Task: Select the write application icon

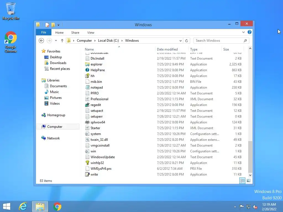Action: click(x=87, y=174)
